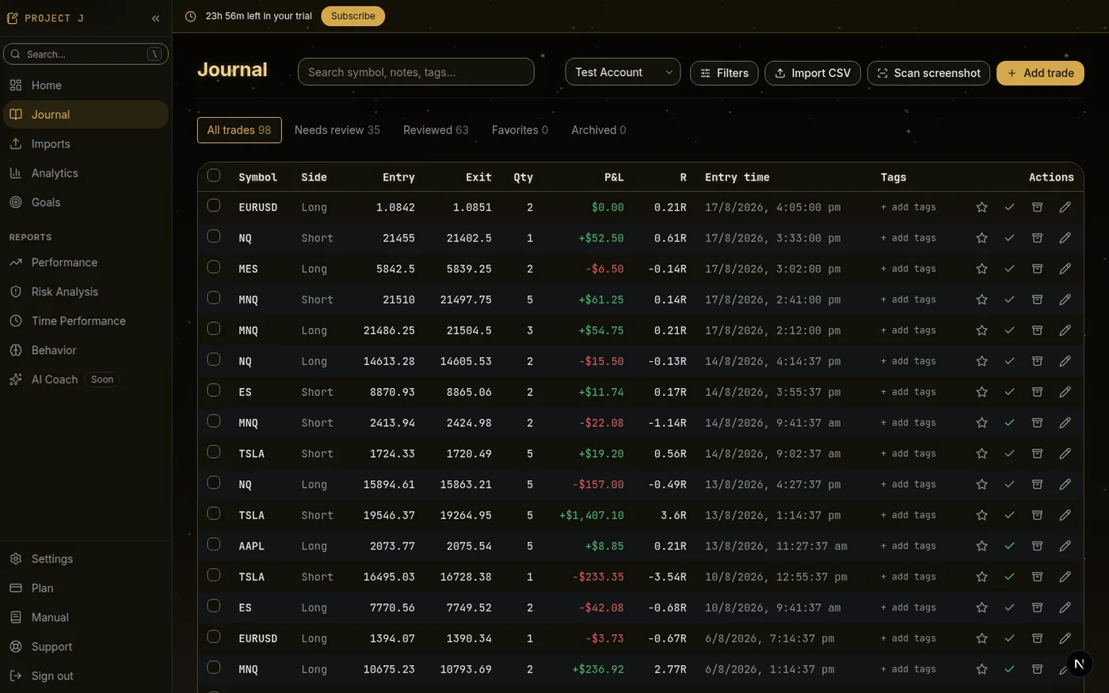
Task: Open the round N badge button
Action: pyautogui.click(x=1080, y=664)
